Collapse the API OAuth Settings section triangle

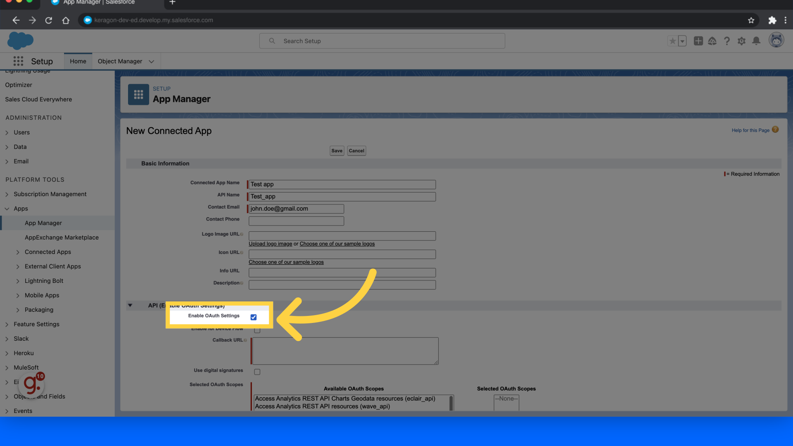tap(130, 305)
